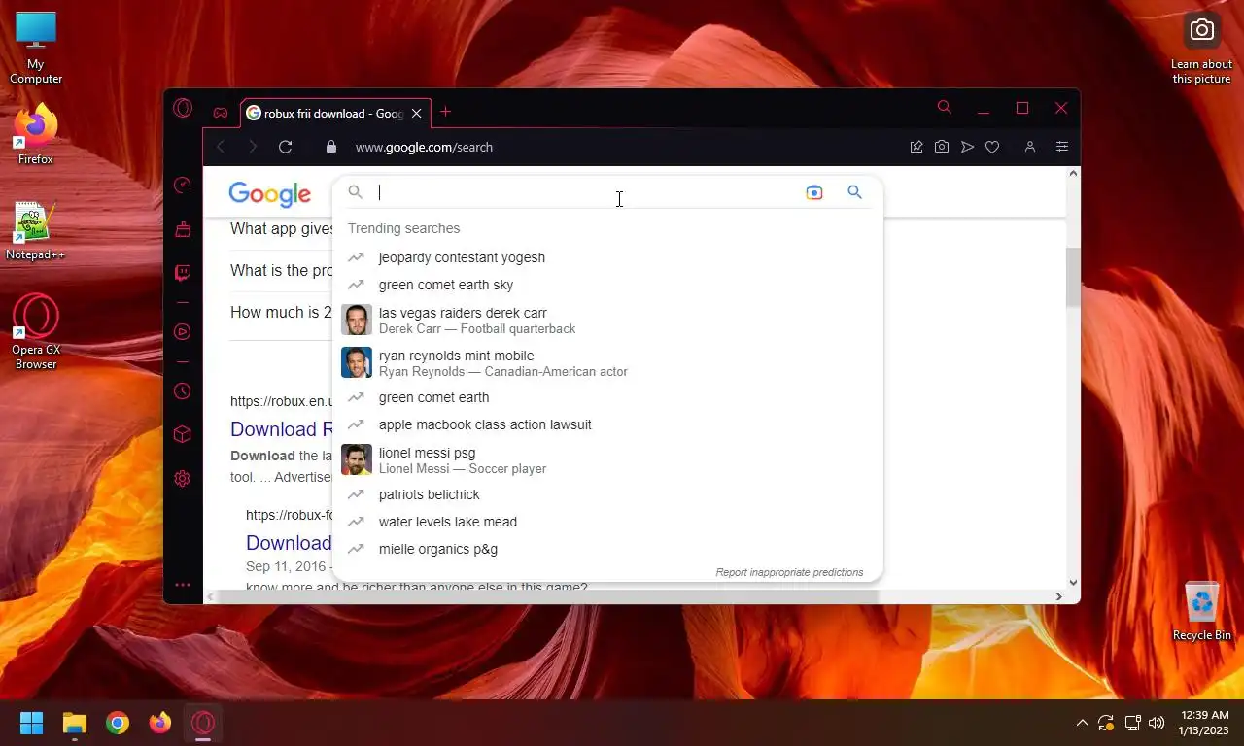Image resolution: width=1244 pixels, height=746 pixels.
Task: Click the horizontal scrollbar at page bottom
Action: pyautogui.click(x=550, y=596)
